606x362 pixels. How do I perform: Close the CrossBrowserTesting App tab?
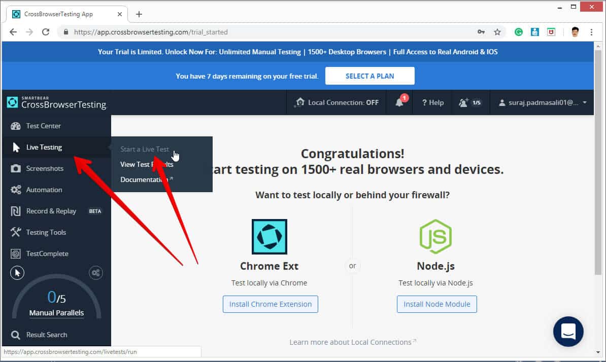120,14
